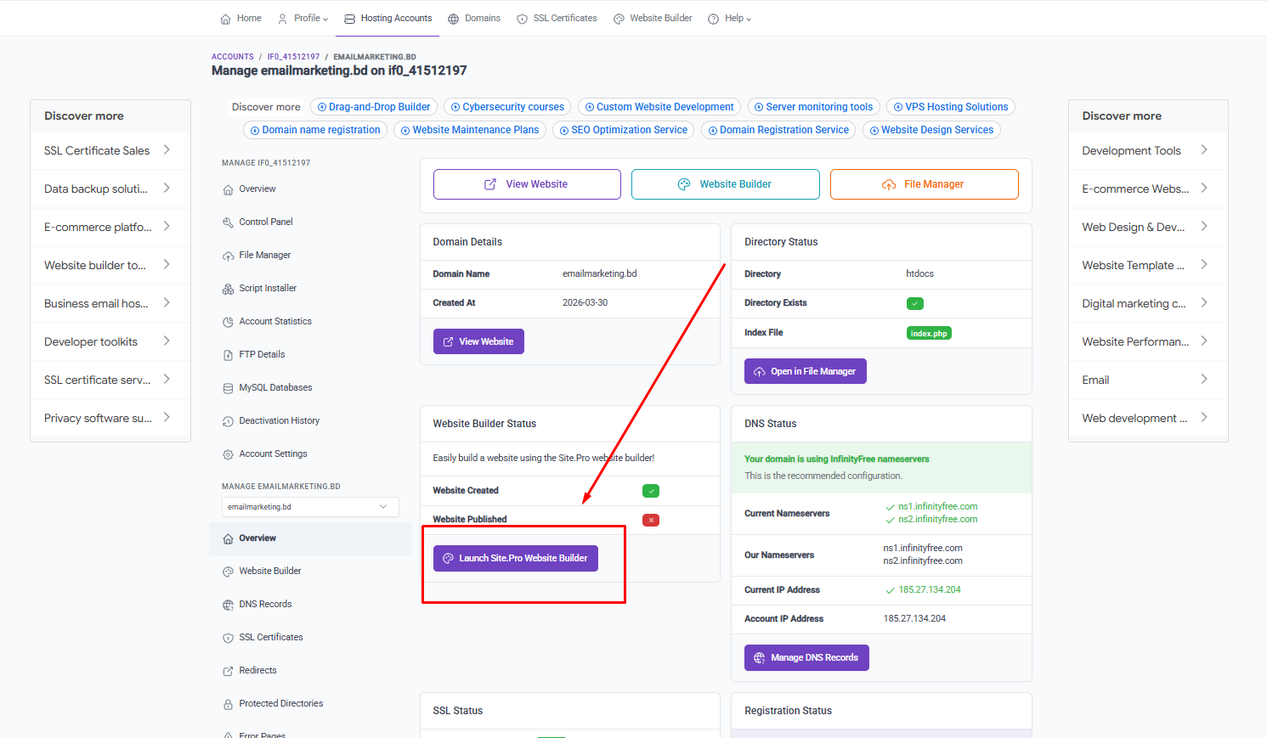Launch Site.Pro Website Builder
Screen dimensions: 1267x738
tap(515, 558)
